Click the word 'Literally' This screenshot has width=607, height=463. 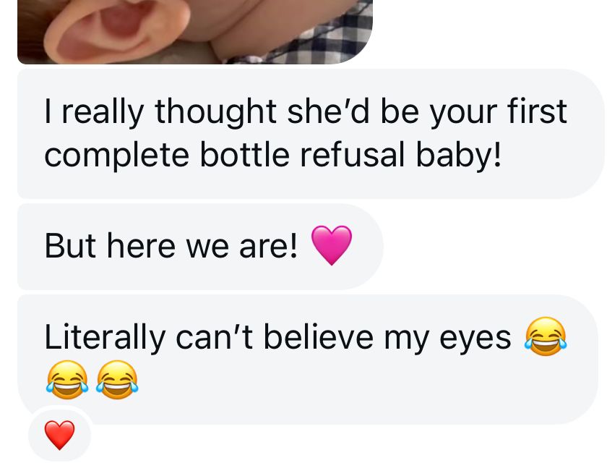coord(105,338)
